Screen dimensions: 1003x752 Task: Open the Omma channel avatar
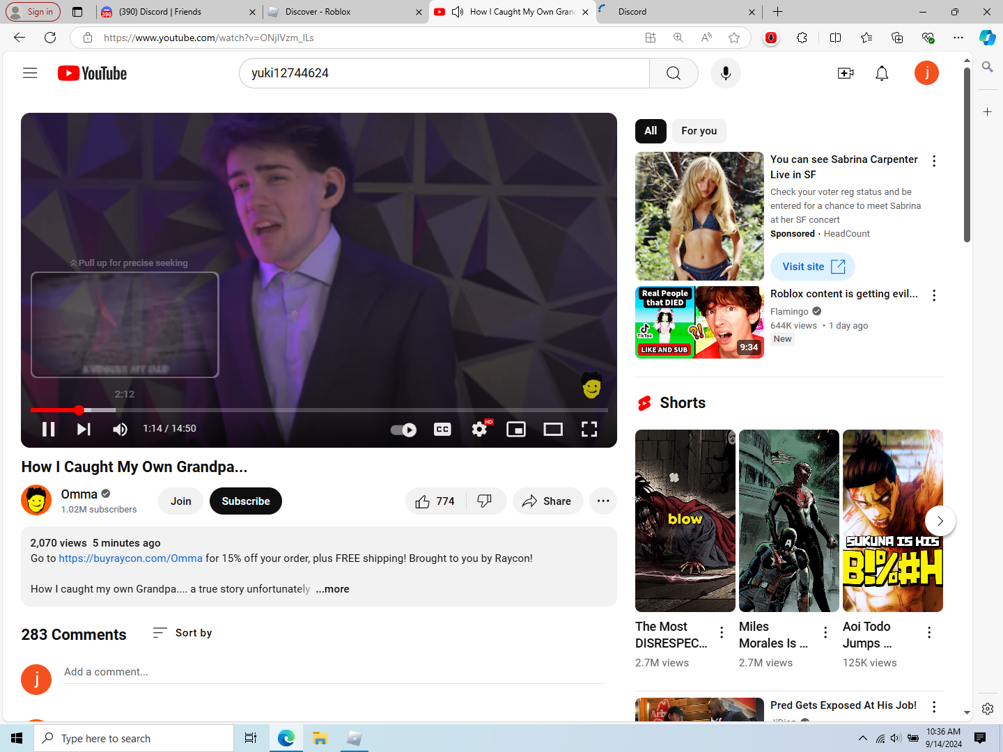click(x=36, y=500)
